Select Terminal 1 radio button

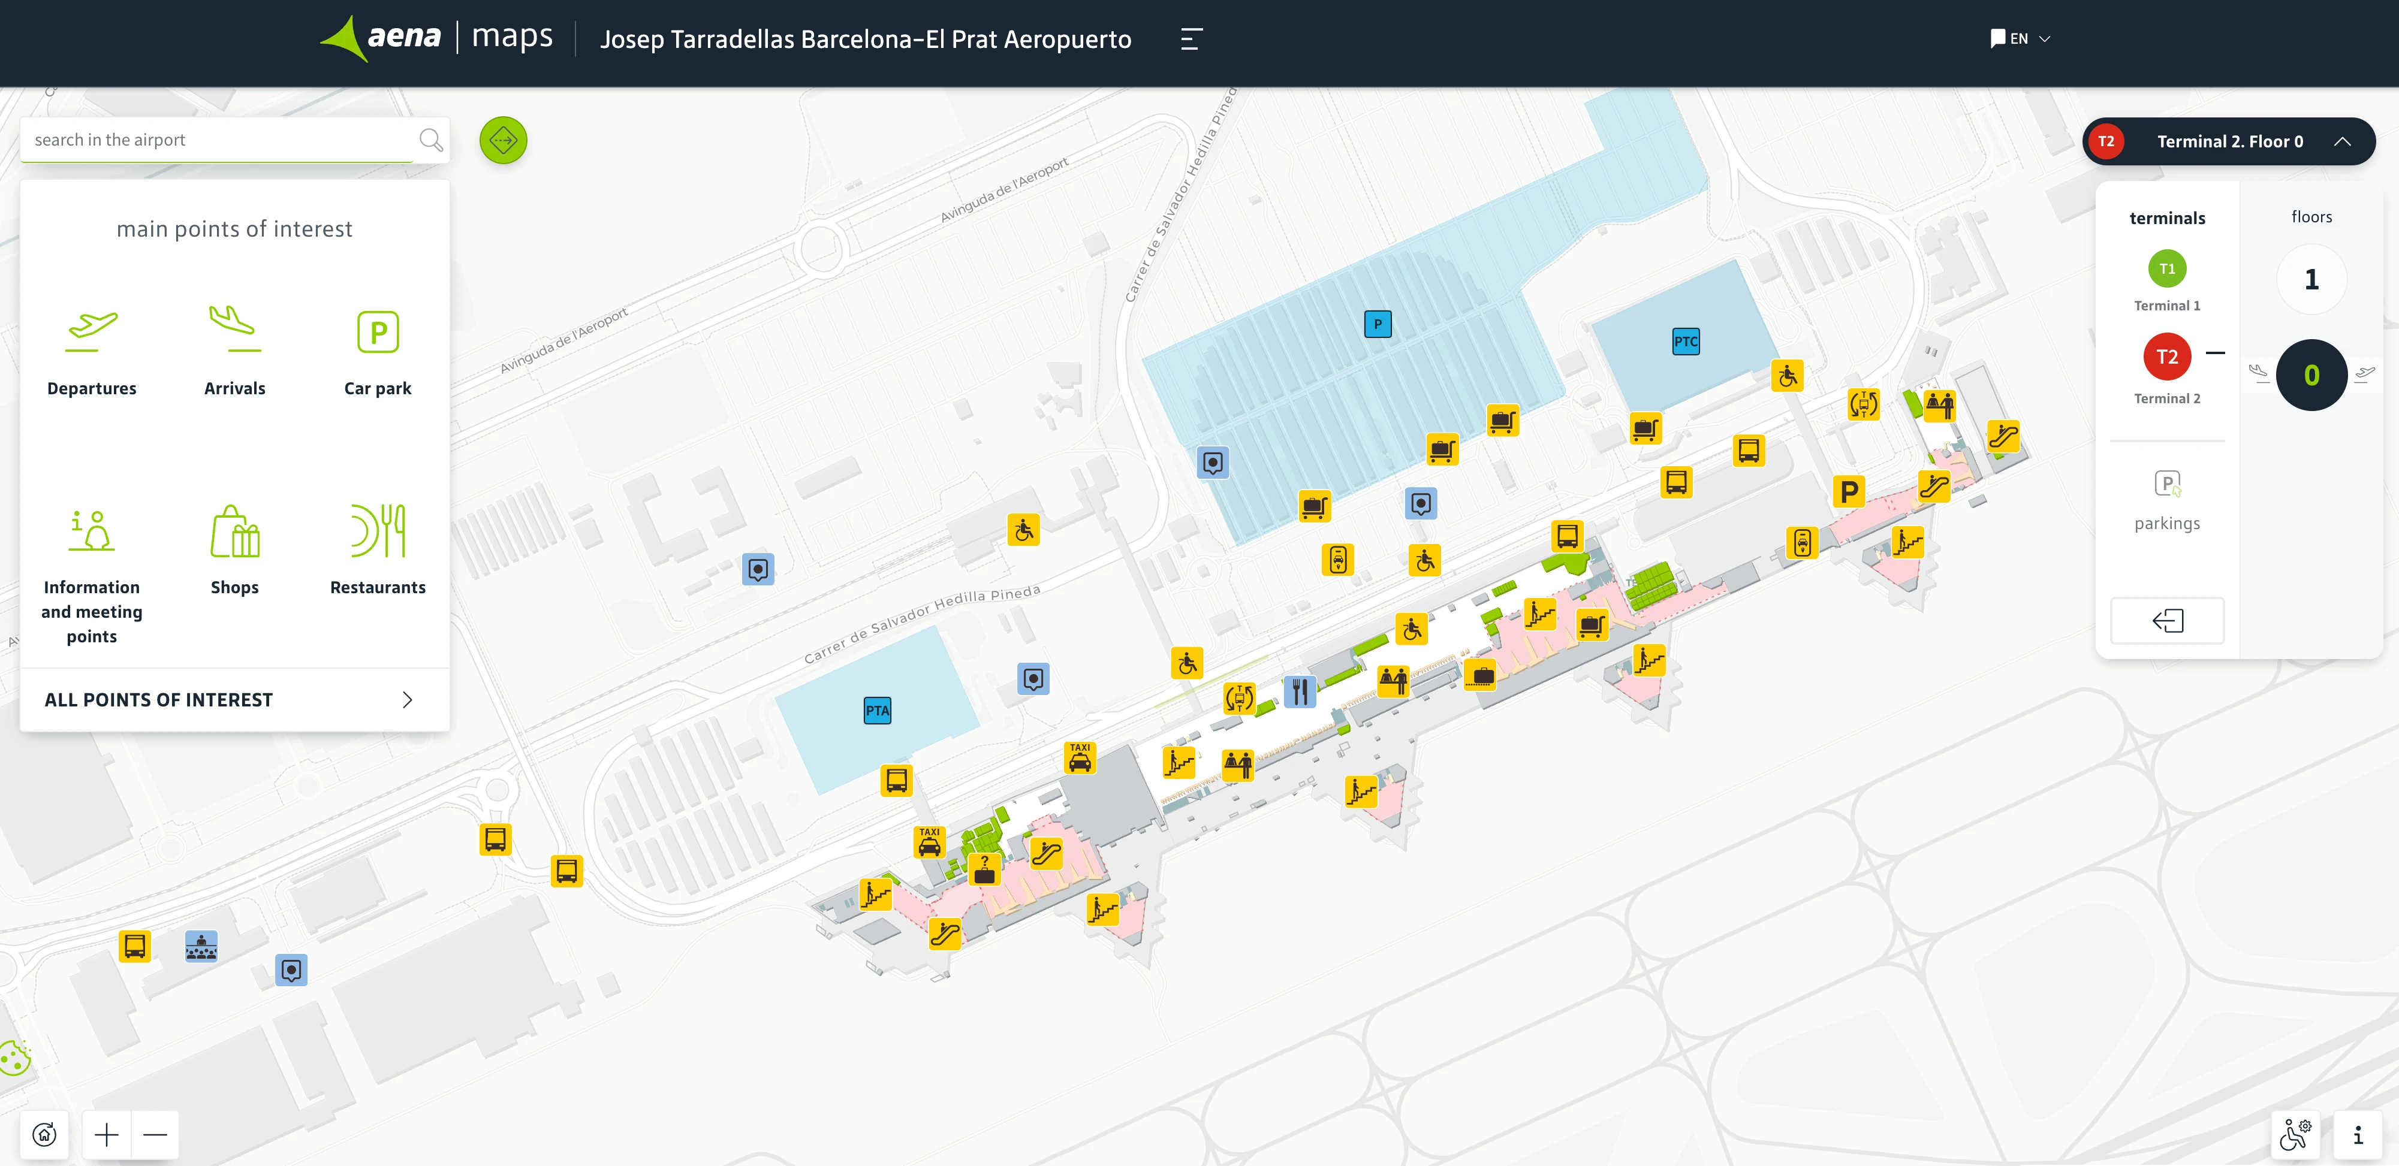point(2166,270)
